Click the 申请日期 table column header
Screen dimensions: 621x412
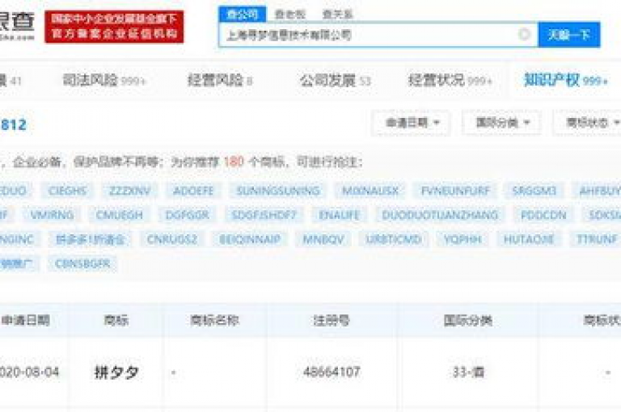tap(26, 320)
